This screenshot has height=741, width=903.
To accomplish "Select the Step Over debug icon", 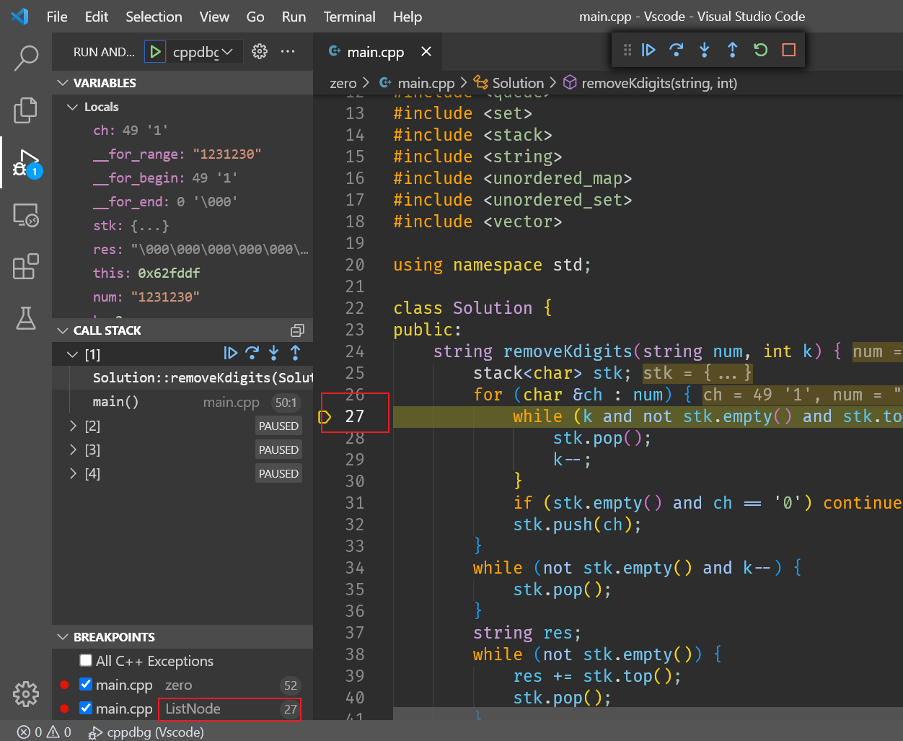I will click(x=676, y=50).
